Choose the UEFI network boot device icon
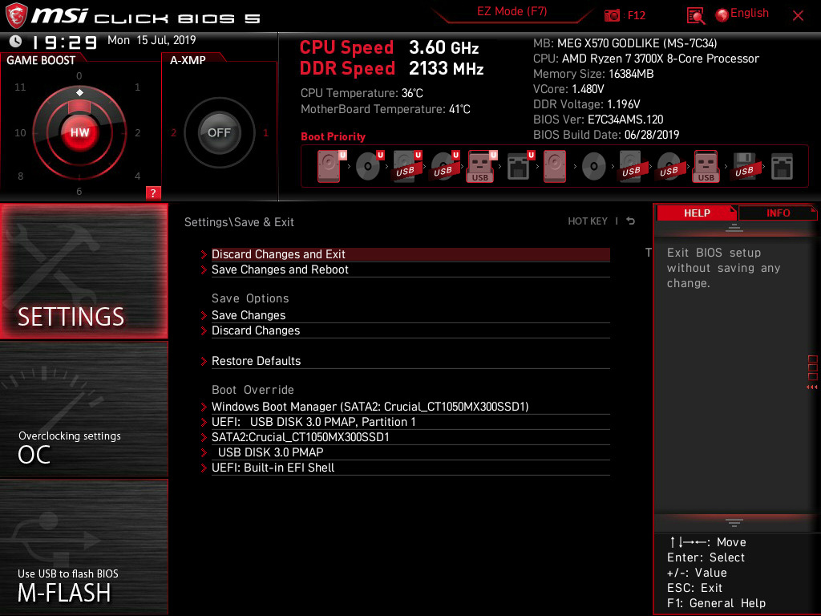This screenshot has width=821, height=616. [x=520, y=166]
